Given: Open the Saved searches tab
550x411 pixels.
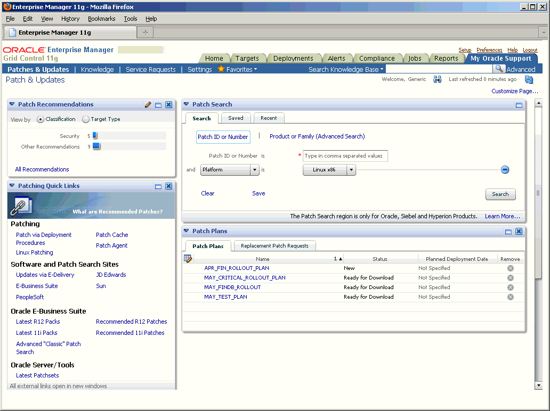Looking at the screenshot, I should point(235,118).
